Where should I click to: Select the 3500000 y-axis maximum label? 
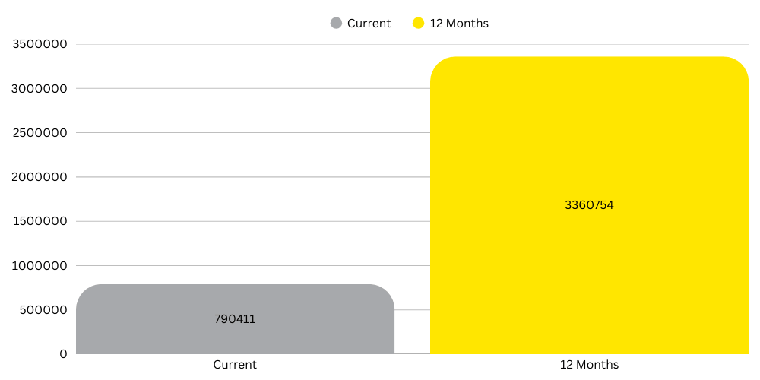(41, 45)
